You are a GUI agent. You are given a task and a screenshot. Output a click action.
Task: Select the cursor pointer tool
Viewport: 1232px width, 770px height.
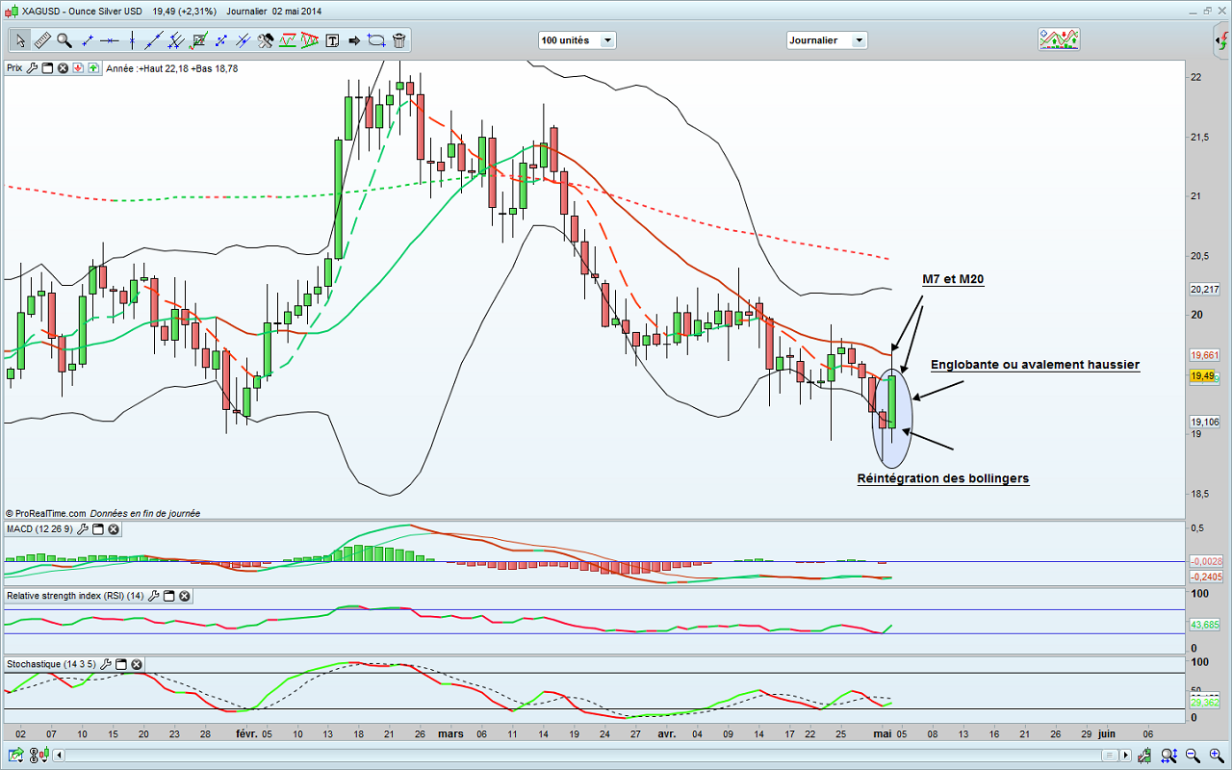click(20, 40)
